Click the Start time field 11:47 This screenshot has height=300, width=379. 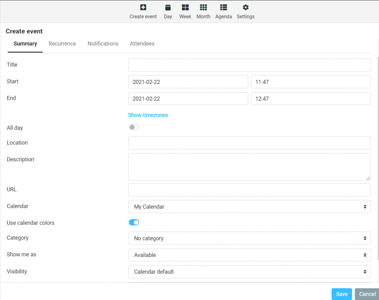coord(311,82)
